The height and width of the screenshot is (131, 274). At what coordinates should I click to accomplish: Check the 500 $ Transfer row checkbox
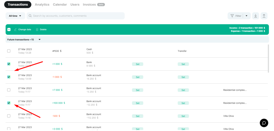(x=9, y=51)
